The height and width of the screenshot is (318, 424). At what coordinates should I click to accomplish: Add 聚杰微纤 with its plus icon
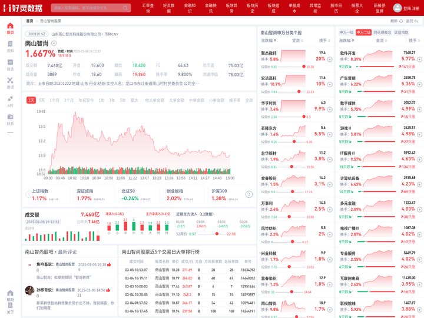point(330,59)
